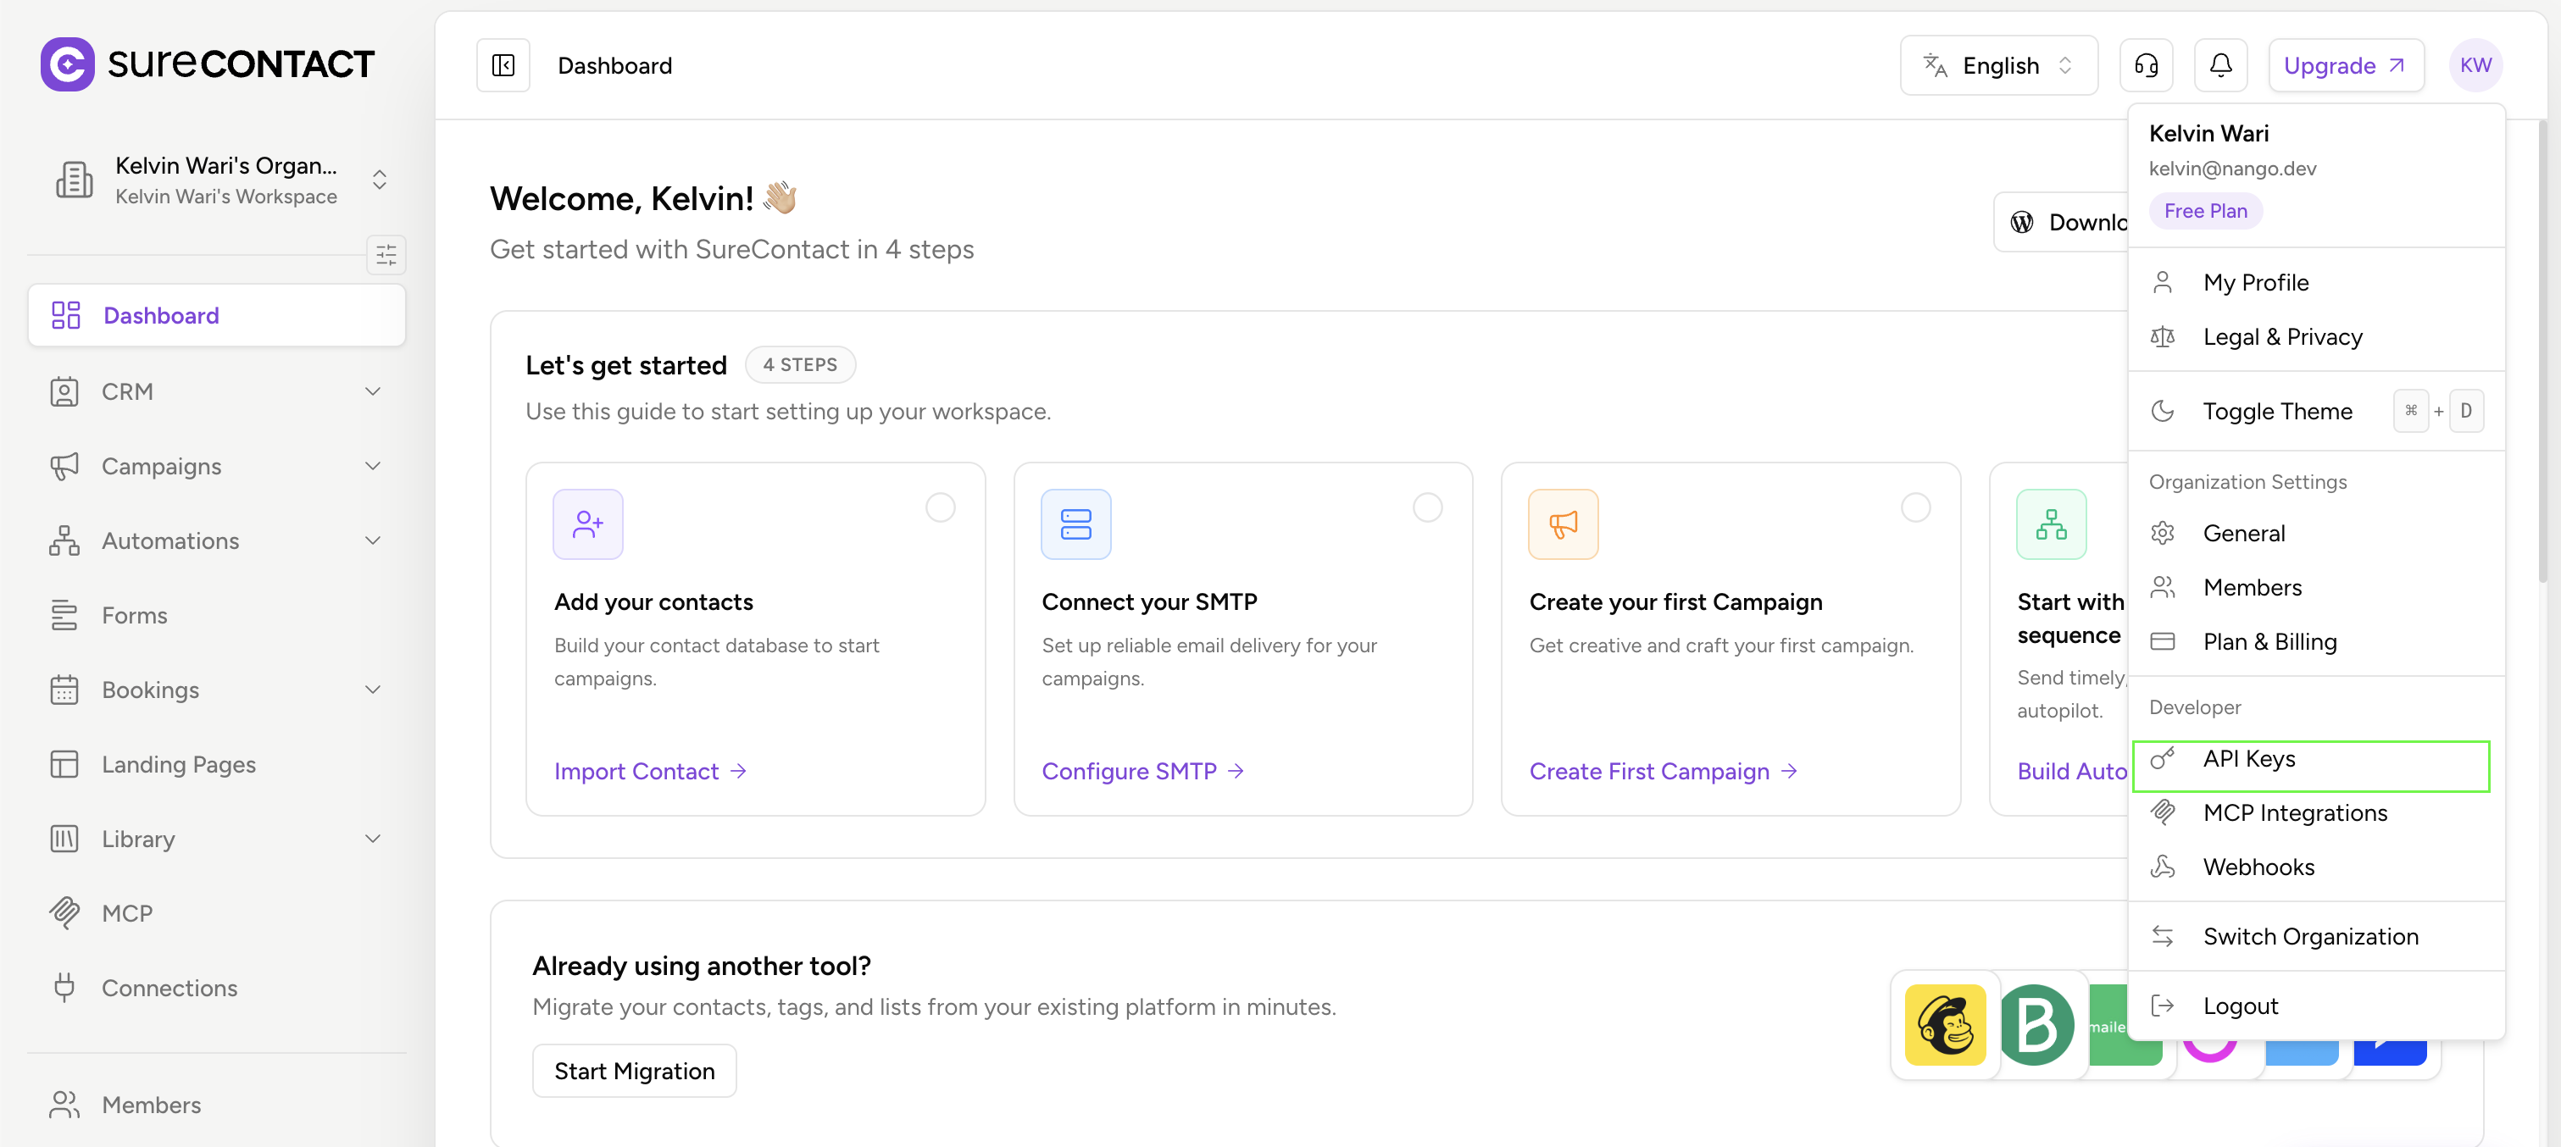Click the Connect your SMTP server icon
Image resolution: width=2561 pixels, height=1147 pixels.
point(1075,524)
